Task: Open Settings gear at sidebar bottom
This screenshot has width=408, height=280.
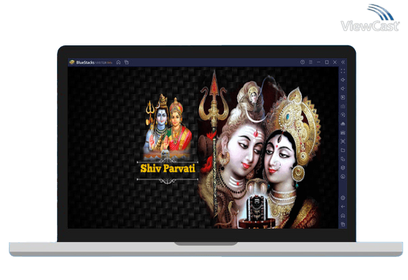Action: (343, 198)
